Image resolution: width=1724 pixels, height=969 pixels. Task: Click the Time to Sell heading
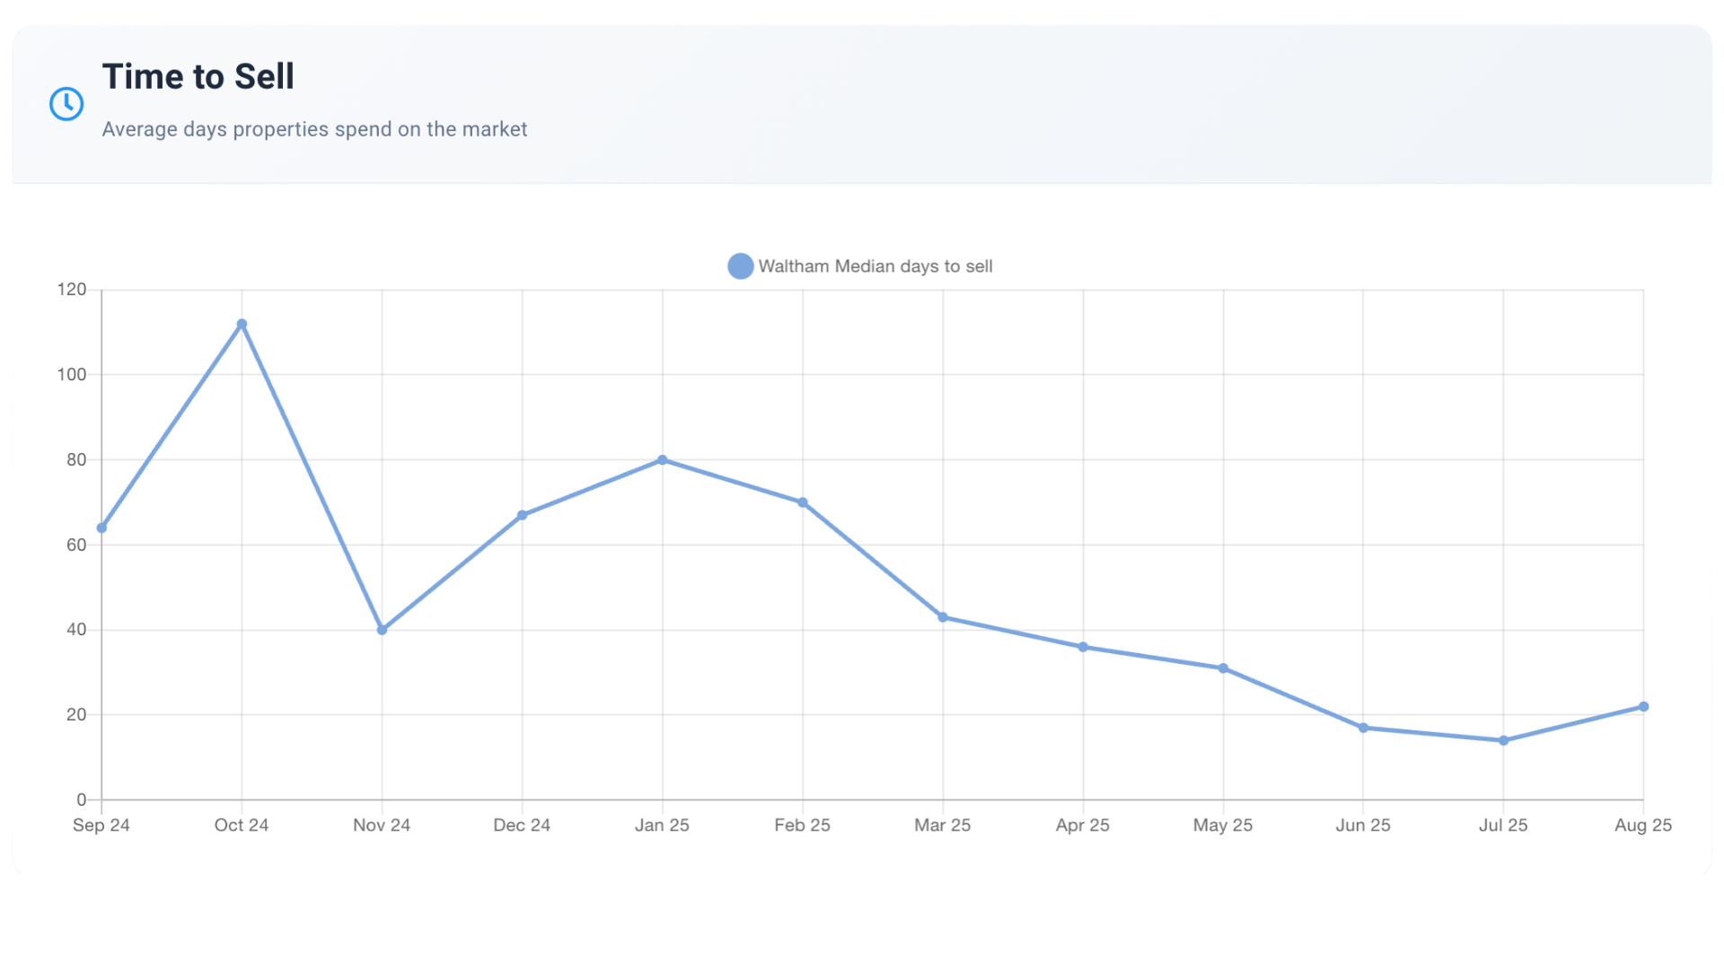click(x=198, y=77)
